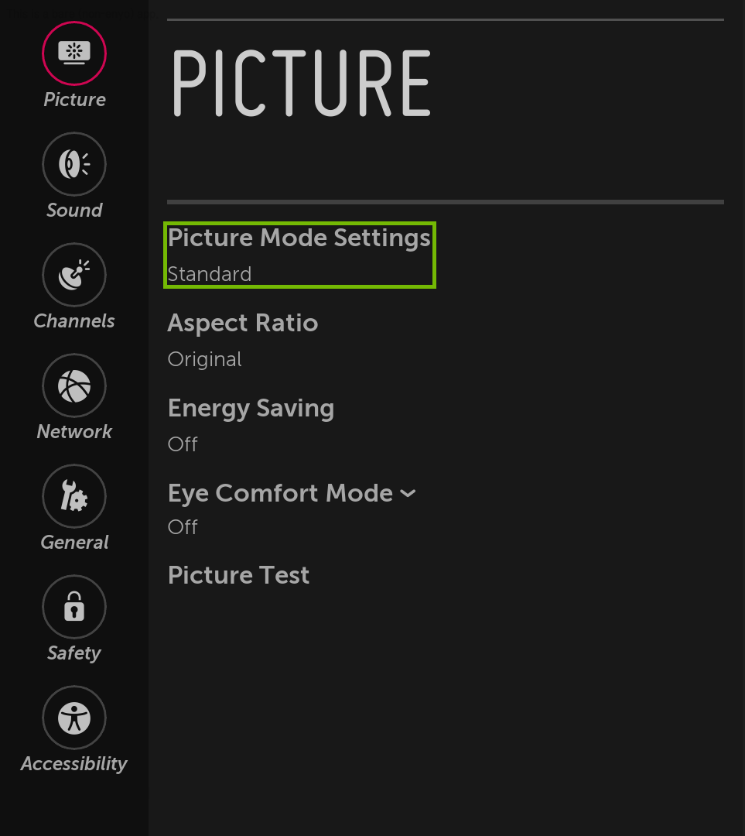This screenshot has width=745, height=836.
Task: Click the Safety padlock icon
Action: pos(73,607)
